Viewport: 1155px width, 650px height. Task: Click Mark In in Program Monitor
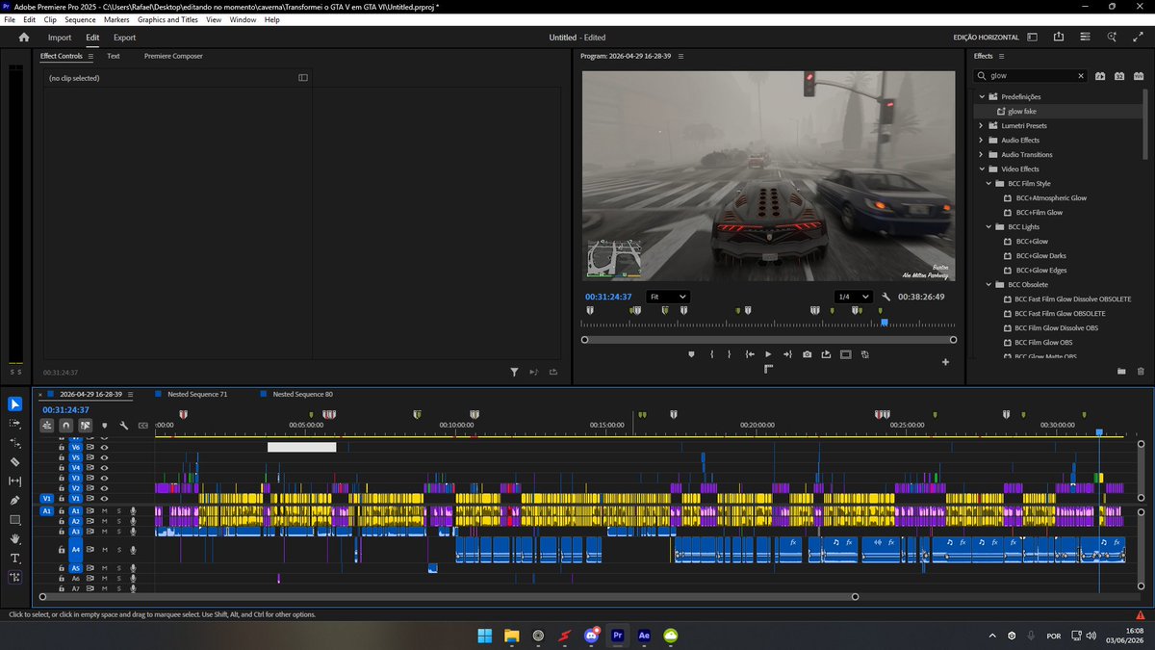pos(711,354)
